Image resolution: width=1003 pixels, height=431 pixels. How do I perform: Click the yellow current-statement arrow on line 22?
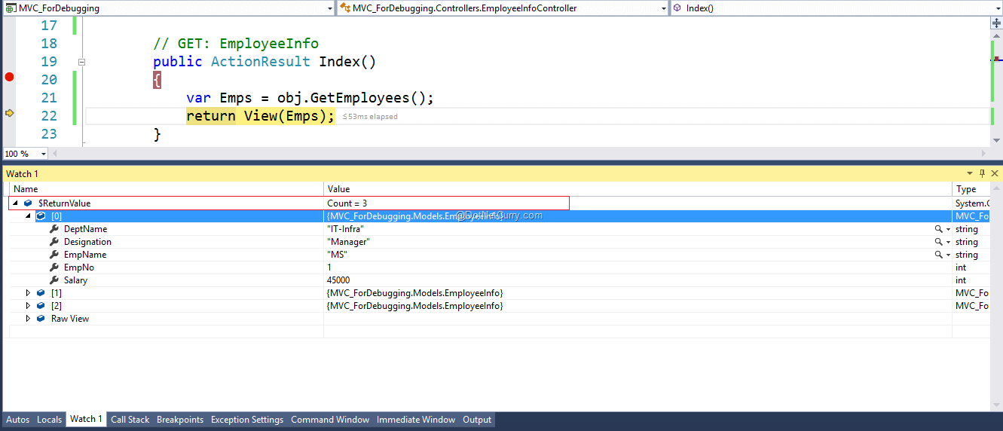[9, 113]
